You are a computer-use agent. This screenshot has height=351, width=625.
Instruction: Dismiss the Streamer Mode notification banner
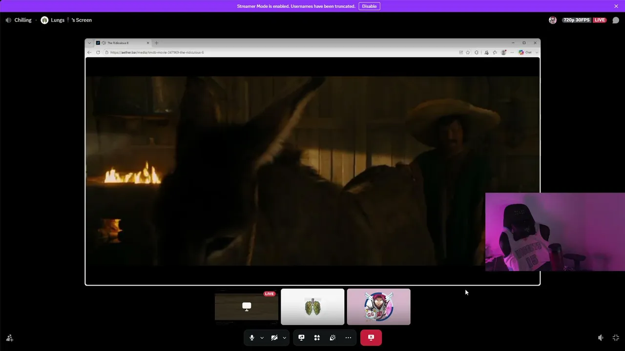[x=616, y=6]
